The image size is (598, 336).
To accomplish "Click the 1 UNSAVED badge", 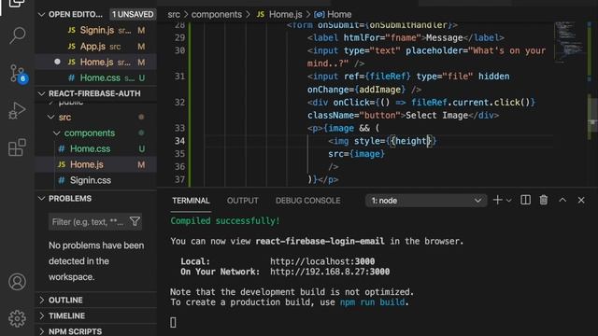I will (x=133, y=15).
